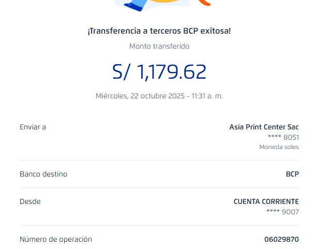This screenshot has width=317, height=249.
Task: Click the blue shoe in the illustration
Action: (135, 5)
